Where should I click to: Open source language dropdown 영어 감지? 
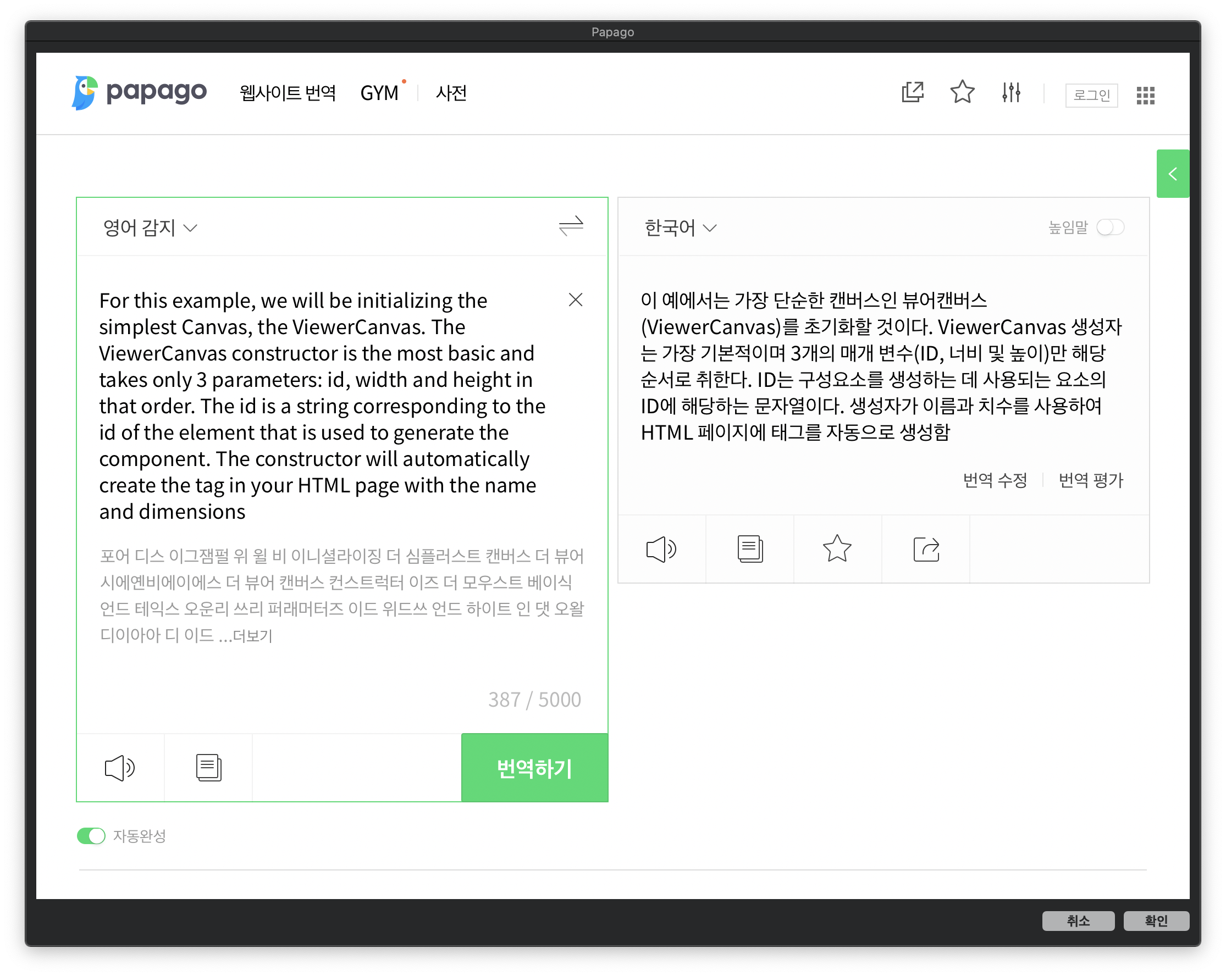pos(150,228)
